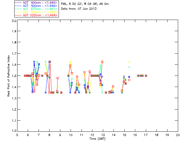The height and width of the screenshot is (146, 183).
Task: Select the AOT 870nm legend entry
Action: click(36, 12)
